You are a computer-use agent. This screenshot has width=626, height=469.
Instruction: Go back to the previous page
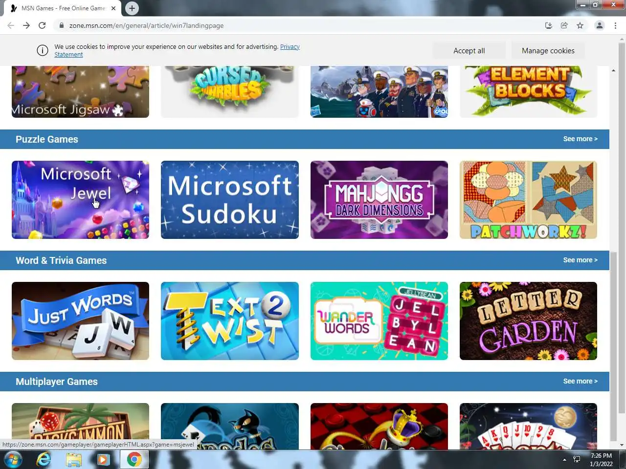click(11, 25)
